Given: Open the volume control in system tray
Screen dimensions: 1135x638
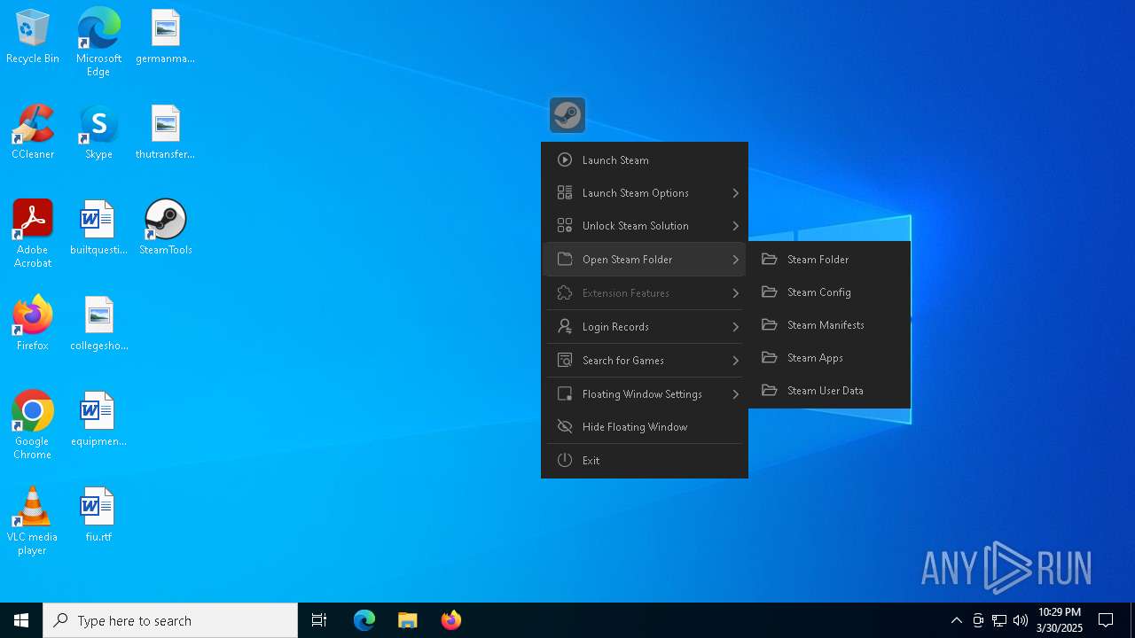Looking at the screenshot, I should pos(1021,620).
